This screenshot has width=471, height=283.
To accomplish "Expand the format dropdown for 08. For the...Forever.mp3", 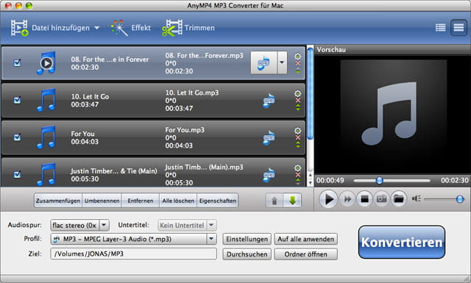I will click(282, 62).
